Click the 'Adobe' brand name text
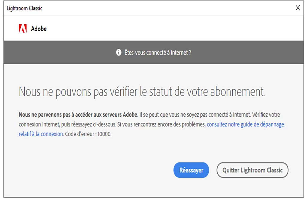Viewport: 305px width, 203px height. coord(39,29)
